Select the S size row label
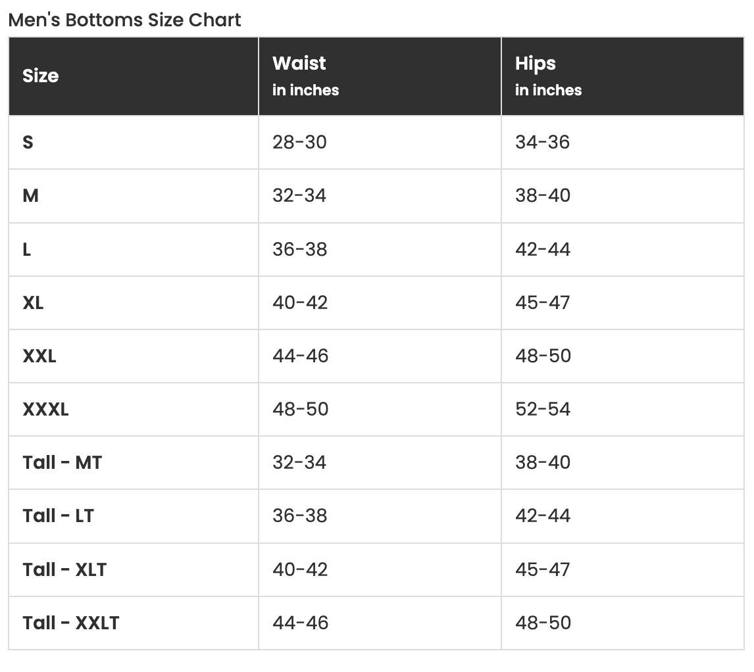This screenshot has height=672, width=754. pos(28,142)
